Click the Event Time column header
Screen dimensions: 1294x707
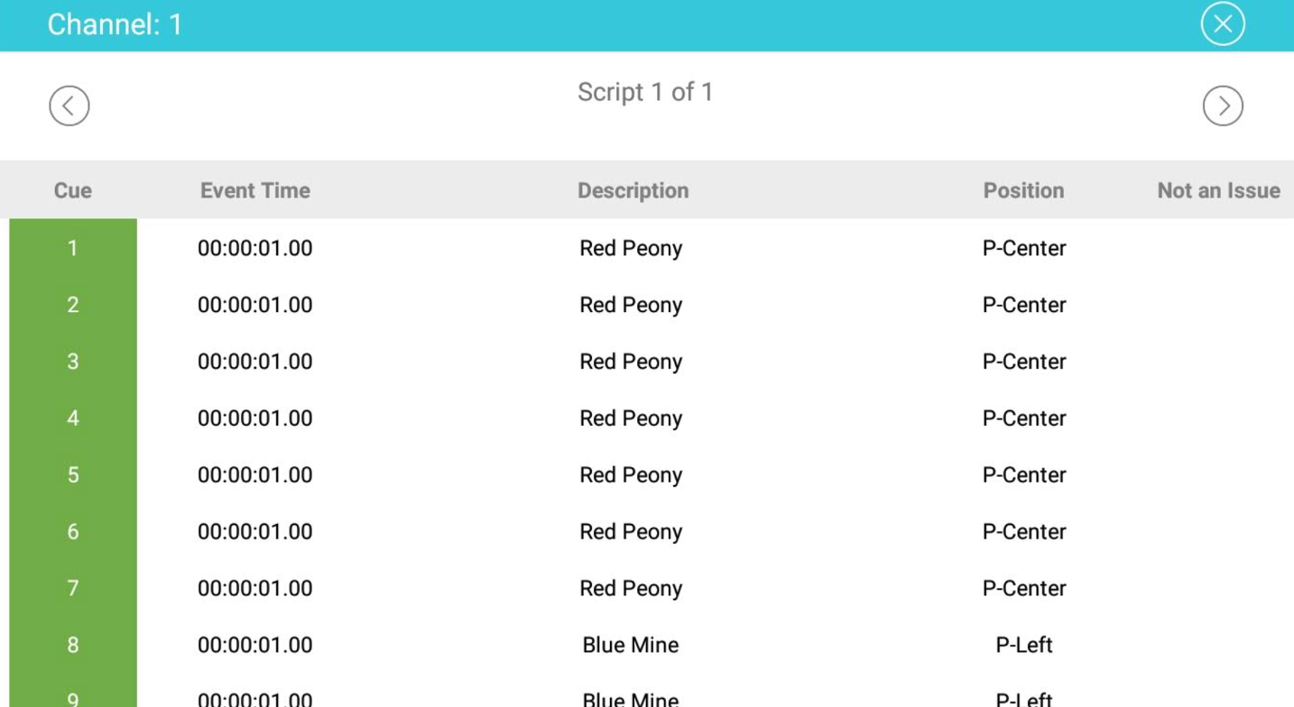pyautogui.click(x=255, y=190)
